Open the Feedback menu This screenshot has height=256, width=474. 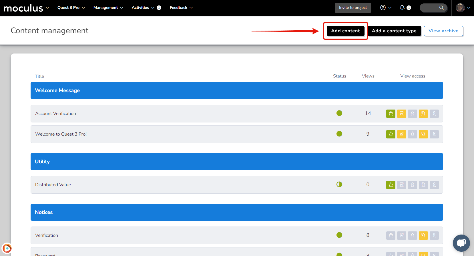coord(181,8)
